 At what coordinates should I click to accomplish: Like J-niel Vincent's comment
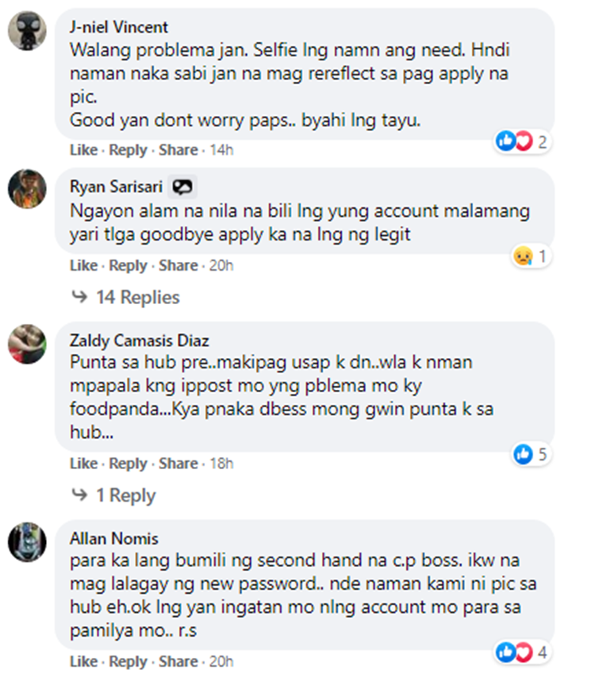coord(83,150)
